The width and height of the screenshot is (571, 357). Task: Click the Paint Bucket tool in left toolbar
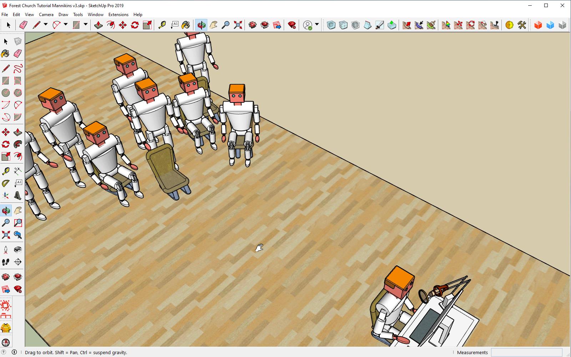click(6, 54)
